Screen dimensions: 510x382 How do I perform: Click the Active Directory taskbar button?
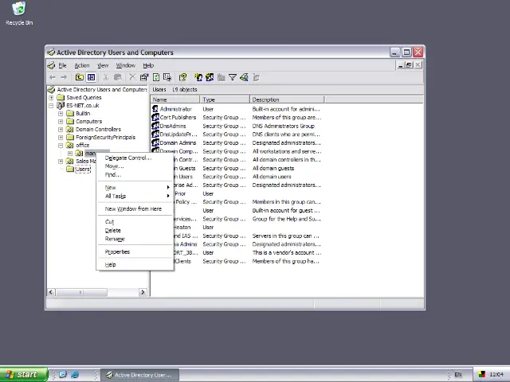140,375
